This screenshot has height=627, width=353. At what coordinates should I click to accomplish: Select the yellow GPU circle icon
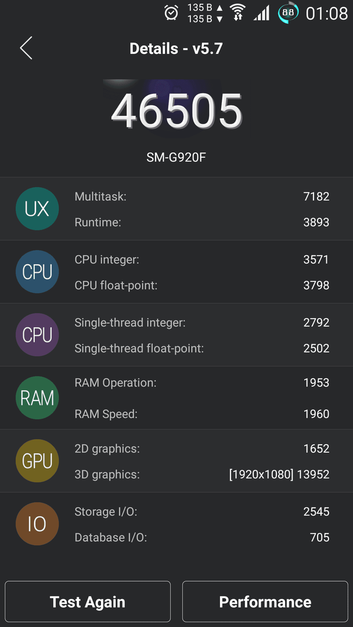click(x=37, y=461)
